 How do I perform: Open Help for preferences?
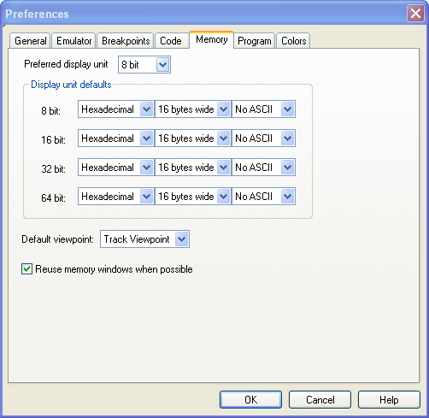(x=389, y=400)
